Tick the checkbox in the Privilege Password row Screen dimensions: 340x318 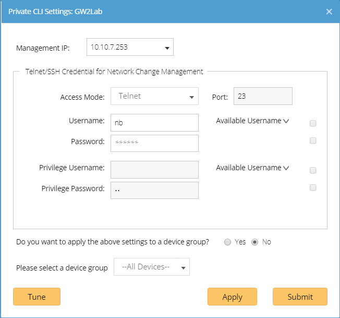pos(313,187)
